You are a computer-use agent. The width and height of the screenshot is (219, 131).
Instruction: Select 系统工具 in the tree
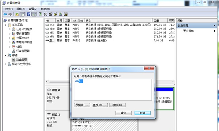pos(18,25)
